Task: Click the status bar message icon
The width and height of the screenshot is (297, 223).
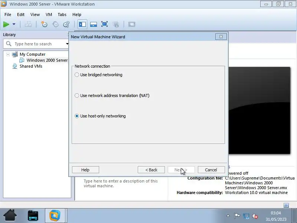Action: (286, 205)
